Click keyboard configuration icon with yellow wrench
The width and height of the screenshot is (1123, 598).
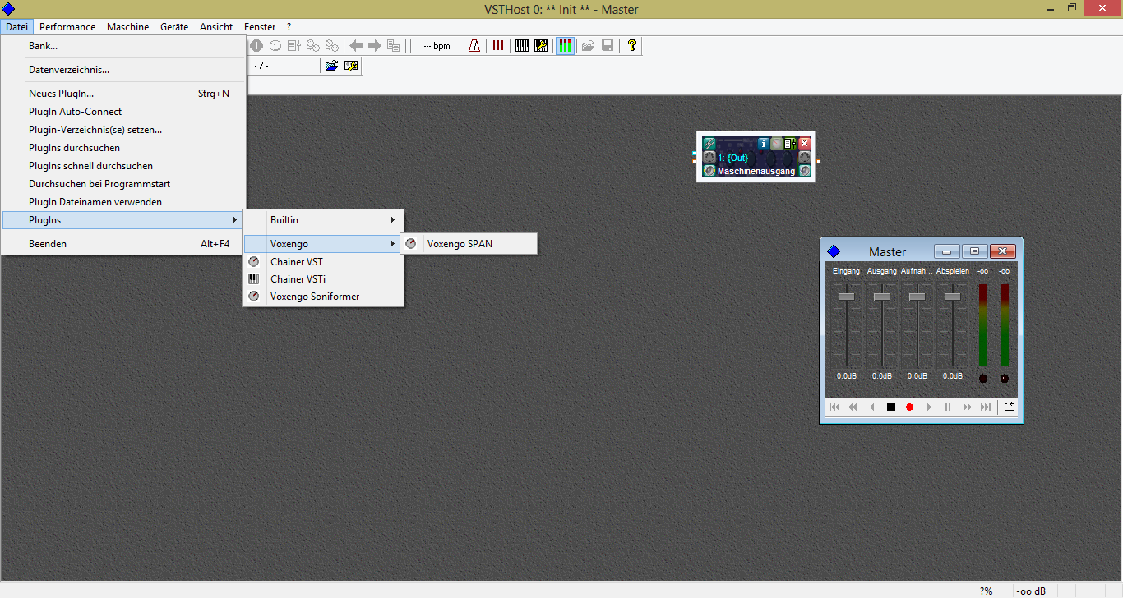pyautogui.click(x=541, y=46)
